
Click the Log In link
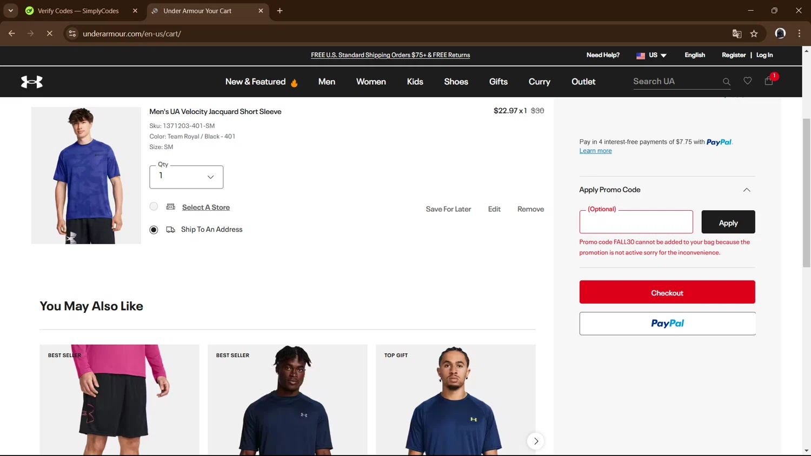[765, 55]
